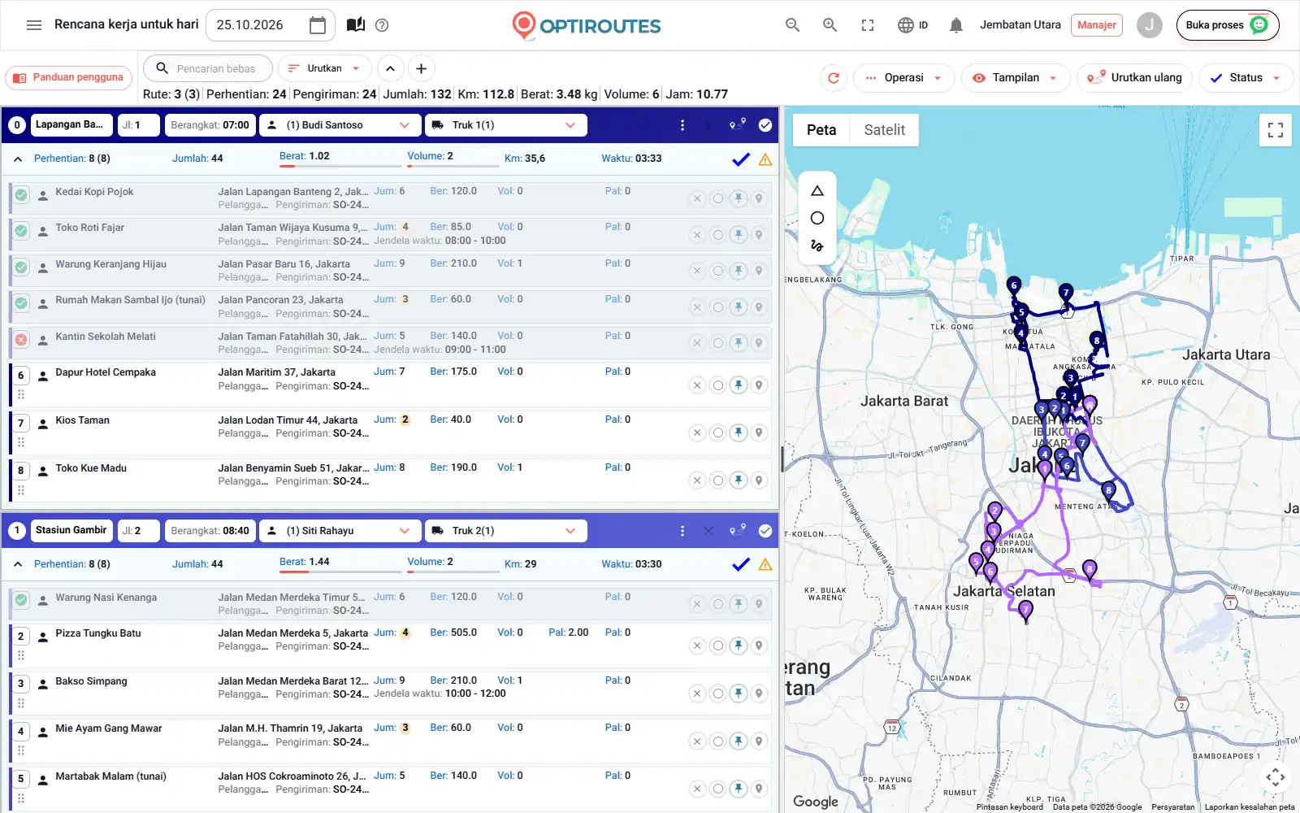This screenshot has width=1300, height=813.
Task: Open the Operasi dropdown menu
Action: [x=903, y=78]
